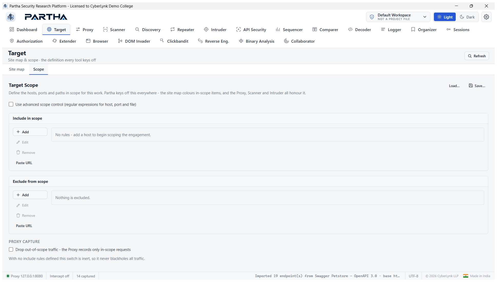This screenshot has width=497, height=282.
Task: Click the Proxy arrows icon
Action: [78, 29]
